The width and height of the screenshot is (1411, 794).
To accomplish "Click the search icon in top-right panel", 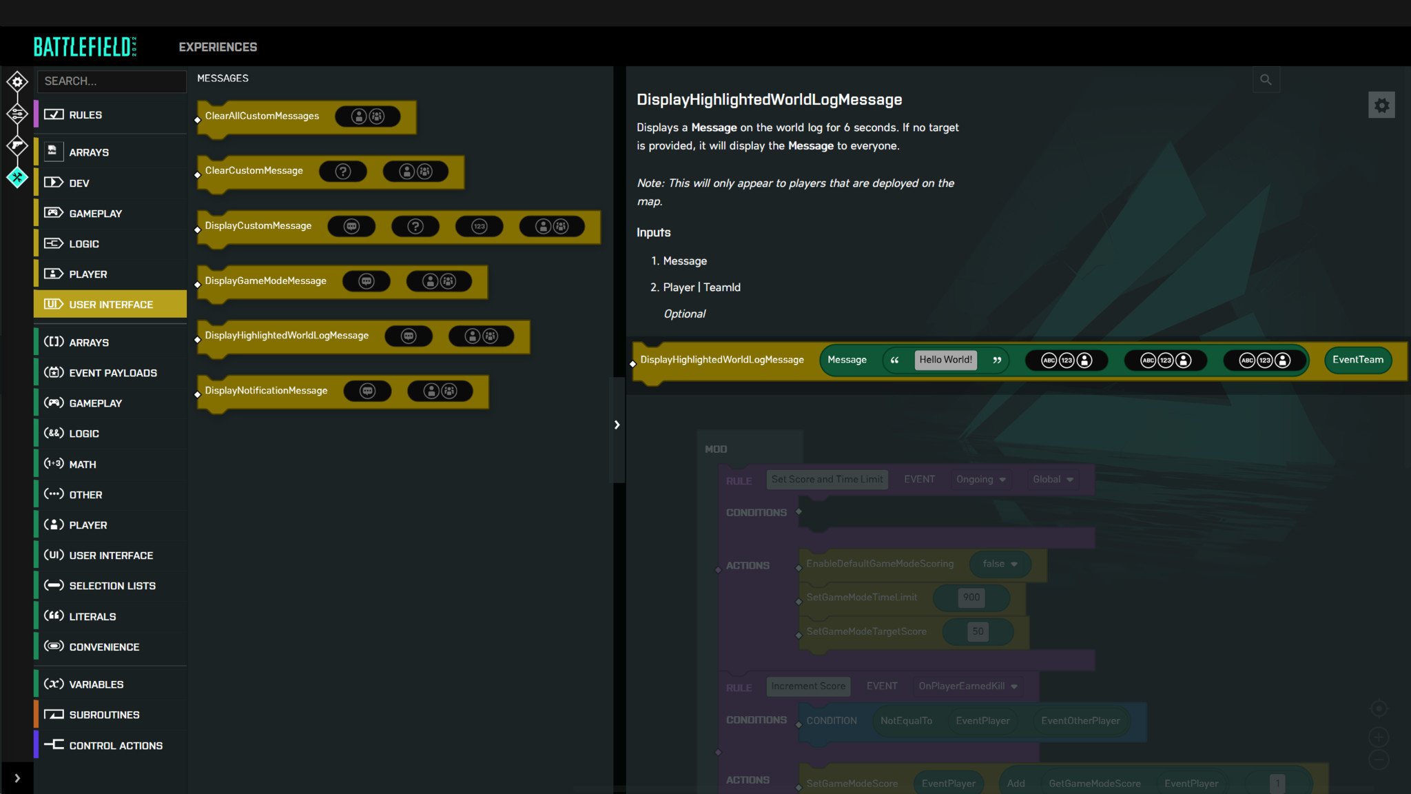I will (1266, 79).
